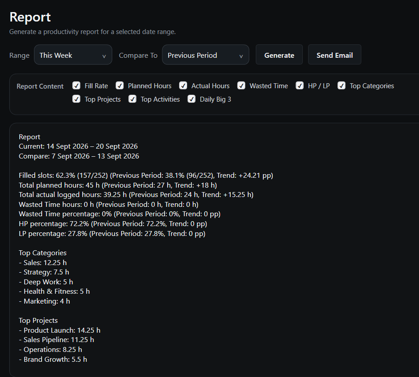Uncheck the HP / LP checkbox
The height and width of the screenshot is (377, 419).
pos(300,86)
